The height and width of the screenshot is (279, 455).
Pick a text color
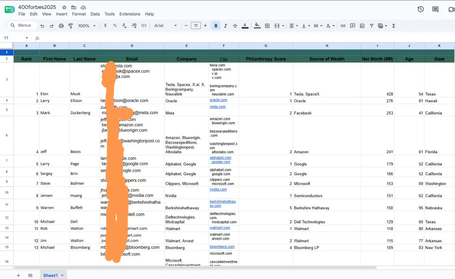click(245, 26)
